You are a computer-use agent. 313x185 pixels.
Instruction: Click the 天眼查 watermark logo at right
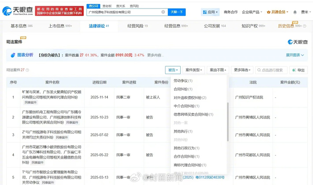(297, 42)
